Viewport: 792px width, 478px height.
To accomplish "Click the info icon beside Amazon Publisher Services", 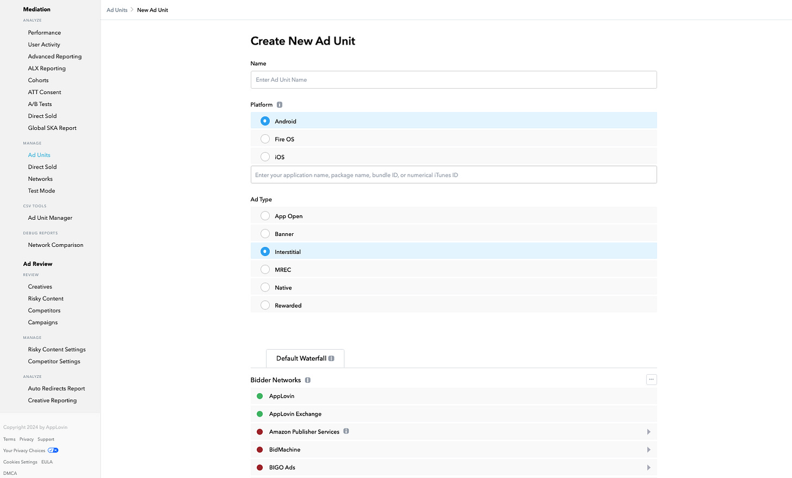I will [x=346, y=431].
